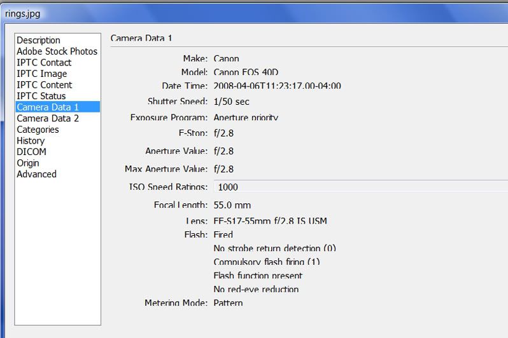Select DICOM in the sidebar list
Viewport: 508px width, 338px height.
pos(31,152)
